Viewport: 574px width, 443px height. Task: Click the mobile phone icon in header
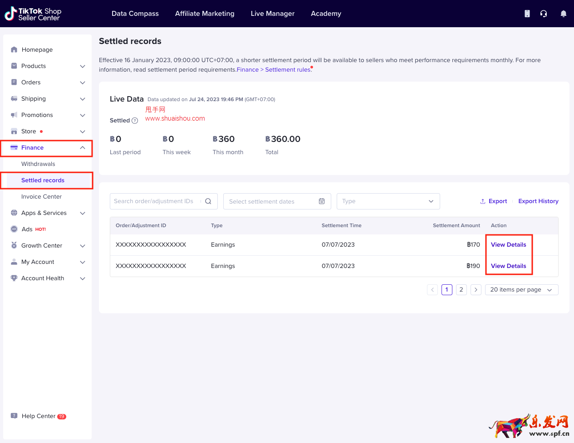coord(527,14)
